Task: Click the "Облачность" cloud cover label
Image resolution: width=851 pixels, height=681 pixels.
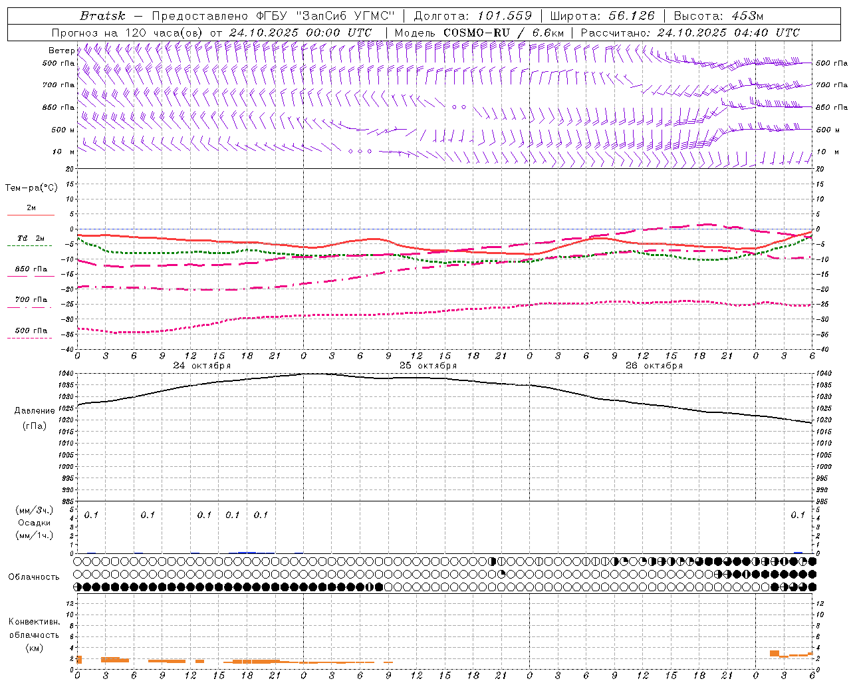Action: [34, 577]
